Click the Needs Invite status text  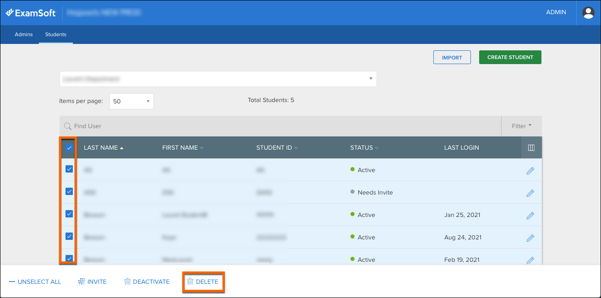[375, 193]
